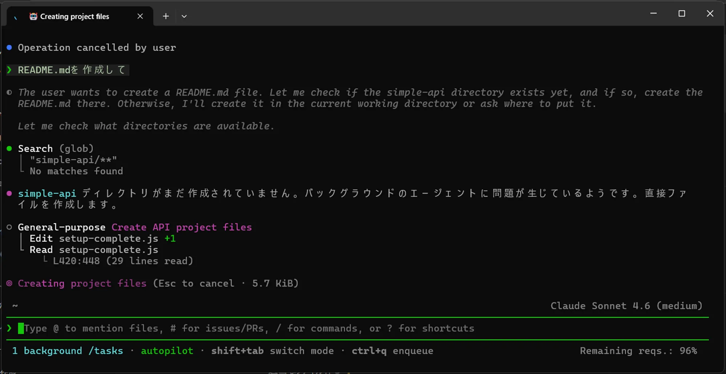This screenshot has height=374, width=726.
Task: Click the Let me check what directories line
Action: coord(146,126)
